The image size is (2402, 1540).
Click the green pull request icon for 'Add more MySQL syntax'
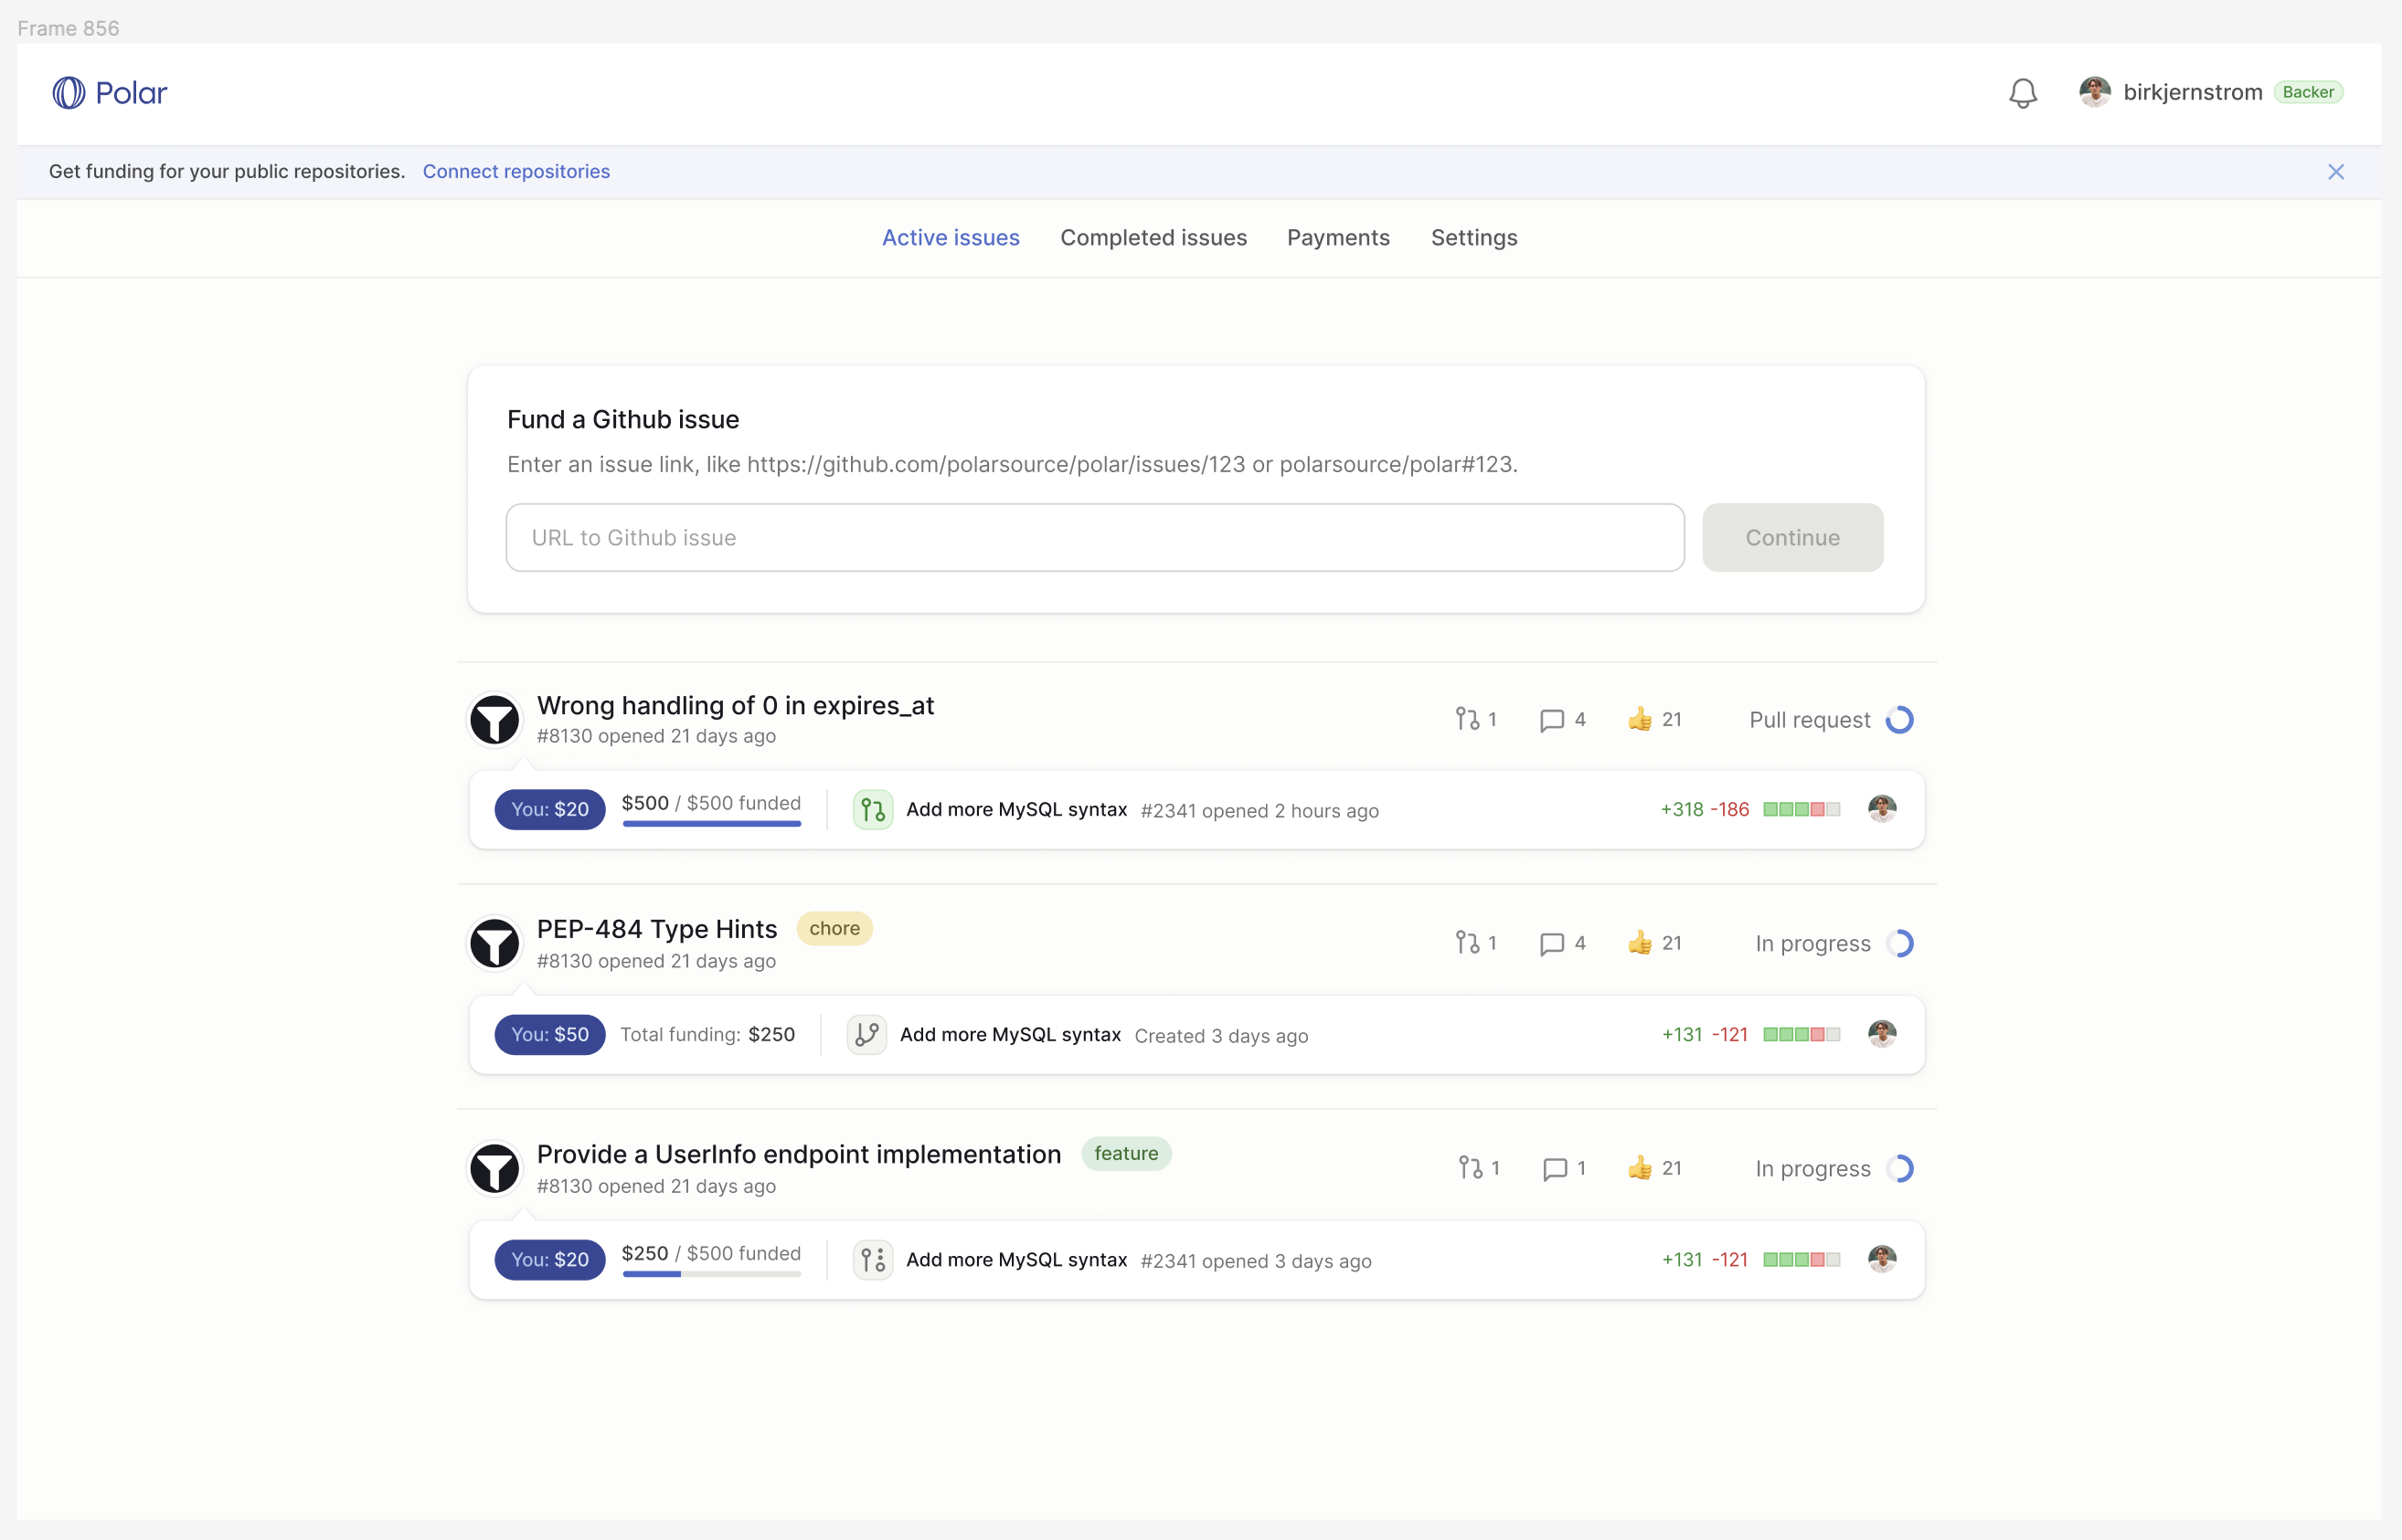(x=871, y=809)
